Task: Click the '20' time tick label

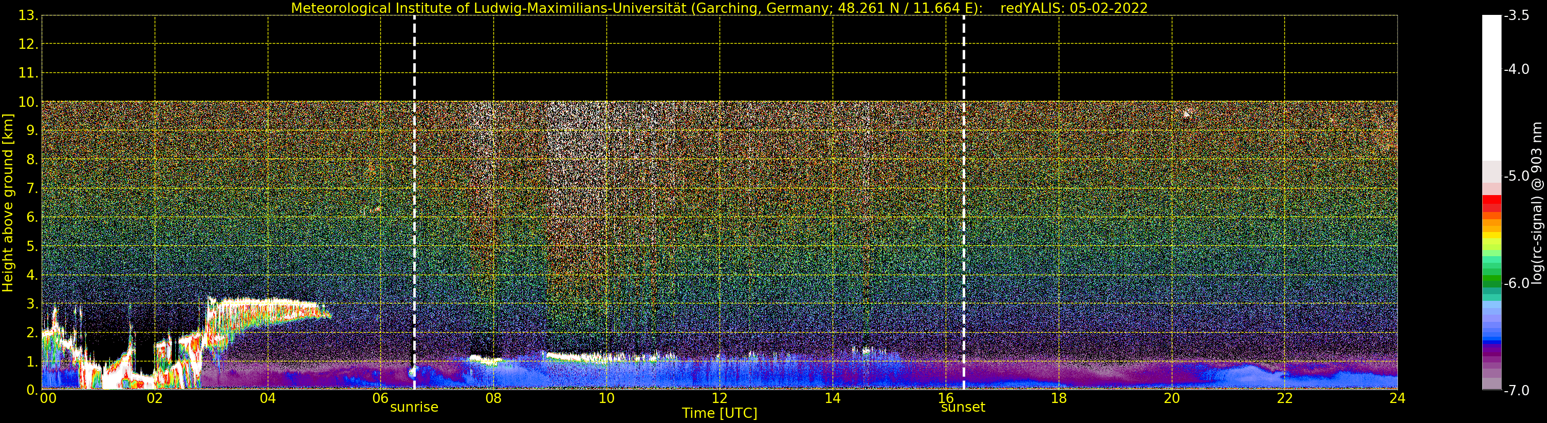Action: point(1172,398)
